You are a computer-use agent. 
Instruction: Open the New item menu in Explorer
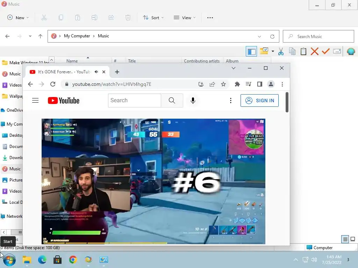18,17
